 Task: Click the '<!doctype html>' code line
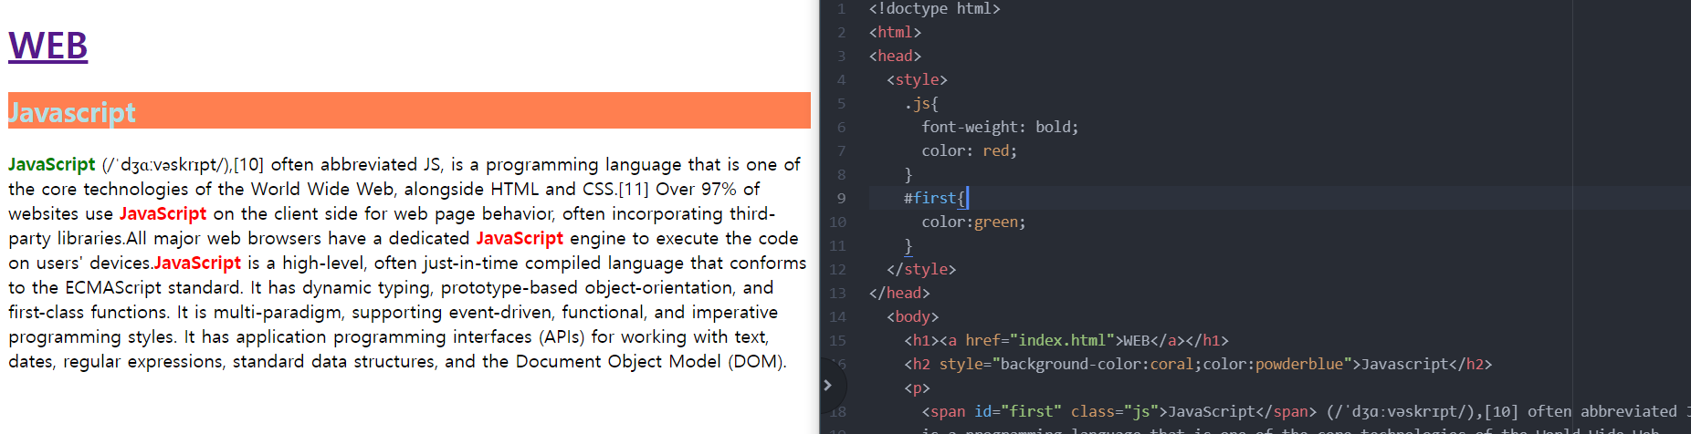pos(934,9)
